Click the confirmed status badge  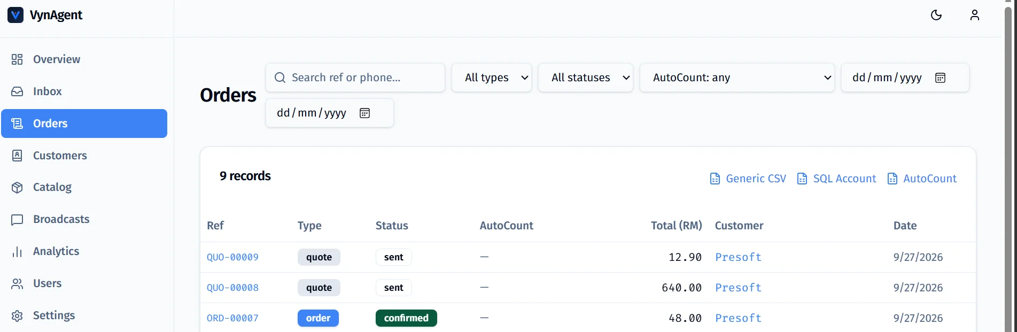tap(406, 318)
